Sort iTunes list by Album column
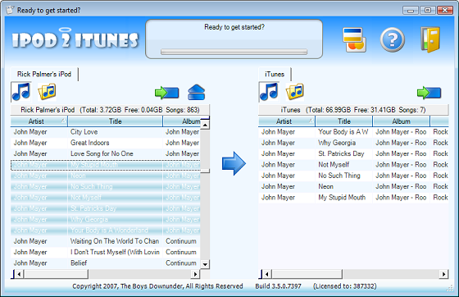459x297 pixels. (401, 121)
